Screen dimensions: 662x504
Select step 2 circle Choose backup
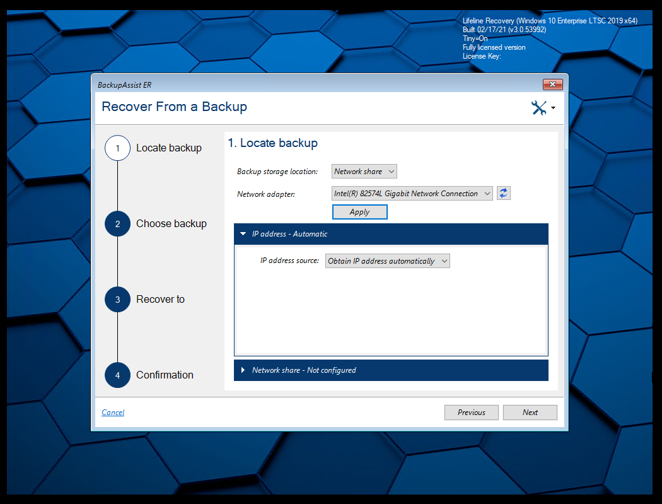point(117,223)
